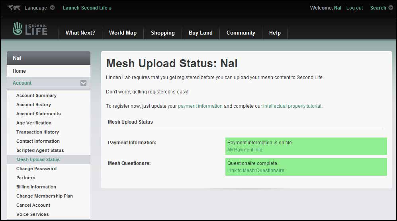Click My Payment Info link
Image resolution: width=397 pixels, height=221 pixels.
point(244,150)
